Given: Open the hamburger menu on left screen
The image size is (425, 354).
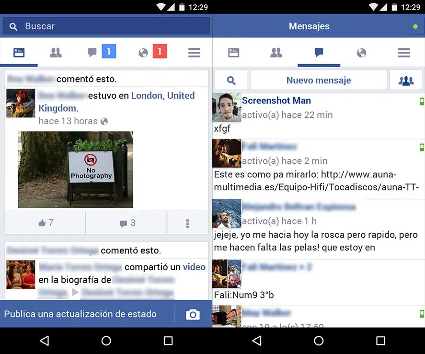Looking at the screenshot, I should 195,53.
